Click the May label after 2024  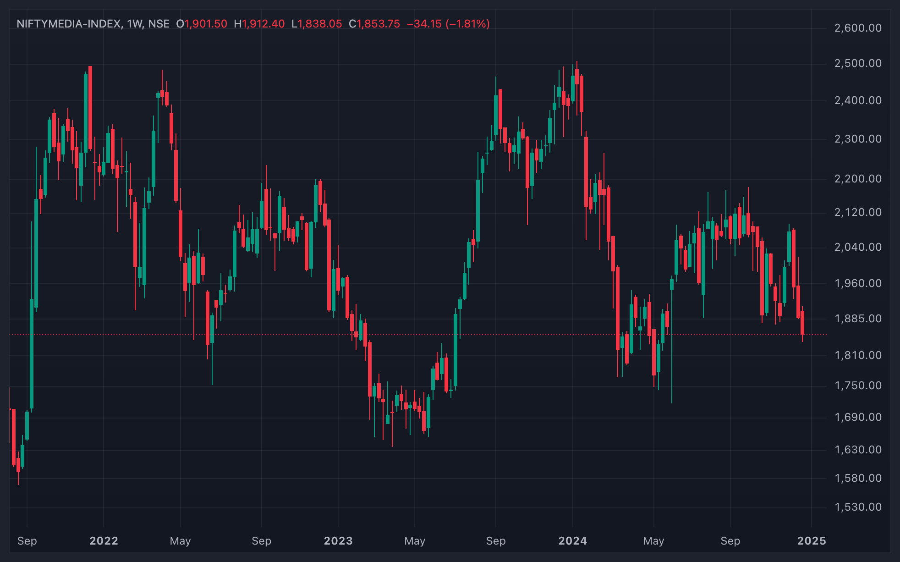click(x=653, y=541)
